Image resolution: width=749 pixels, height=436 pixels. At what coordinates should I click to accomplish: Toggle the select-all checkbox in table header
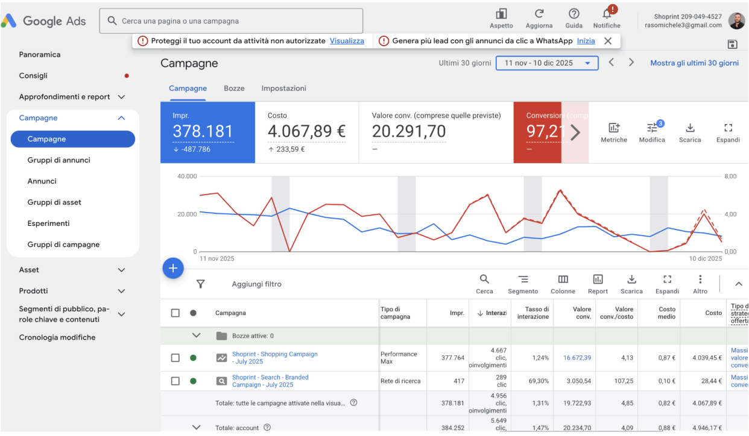[175, 313]
